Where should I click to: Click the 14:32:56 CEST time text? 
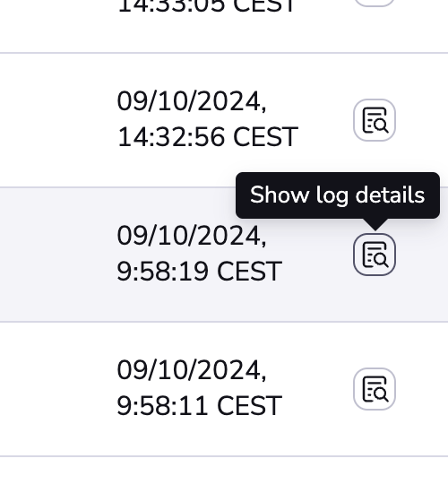[x=208, y=137]
